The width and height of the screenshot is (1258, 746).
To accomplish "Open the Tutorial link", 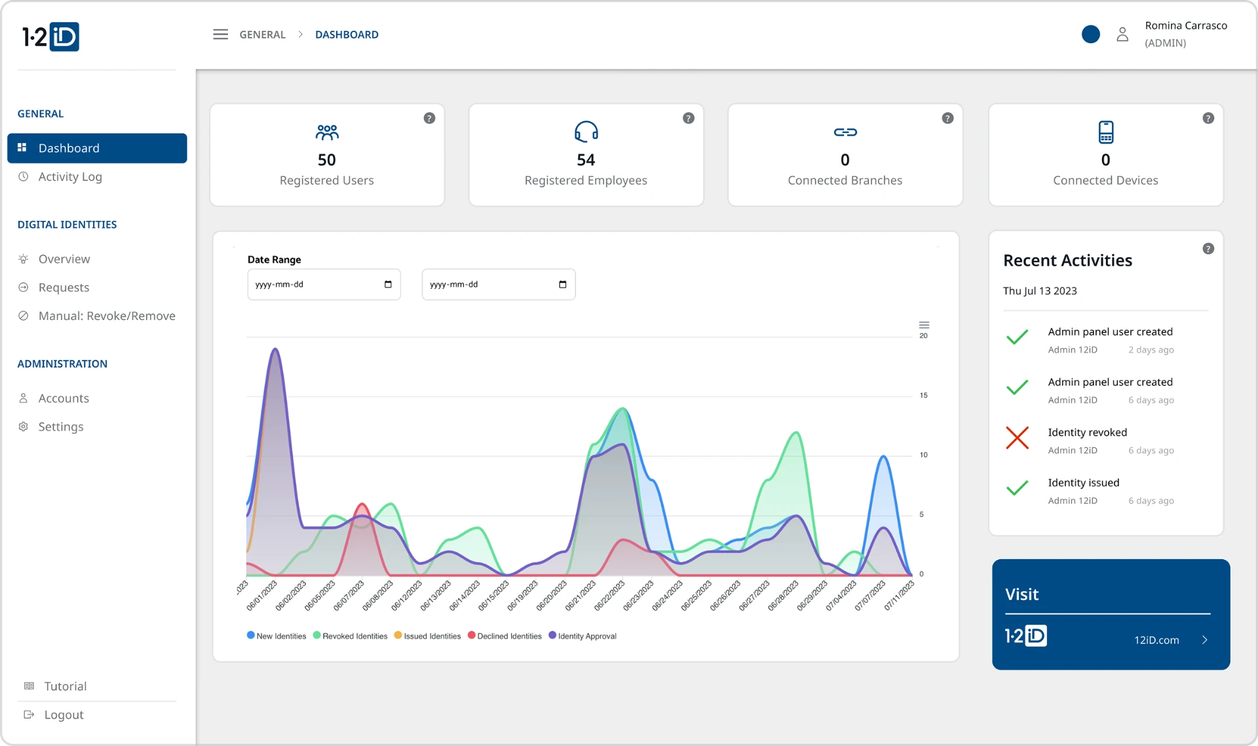I will [66, 686].
